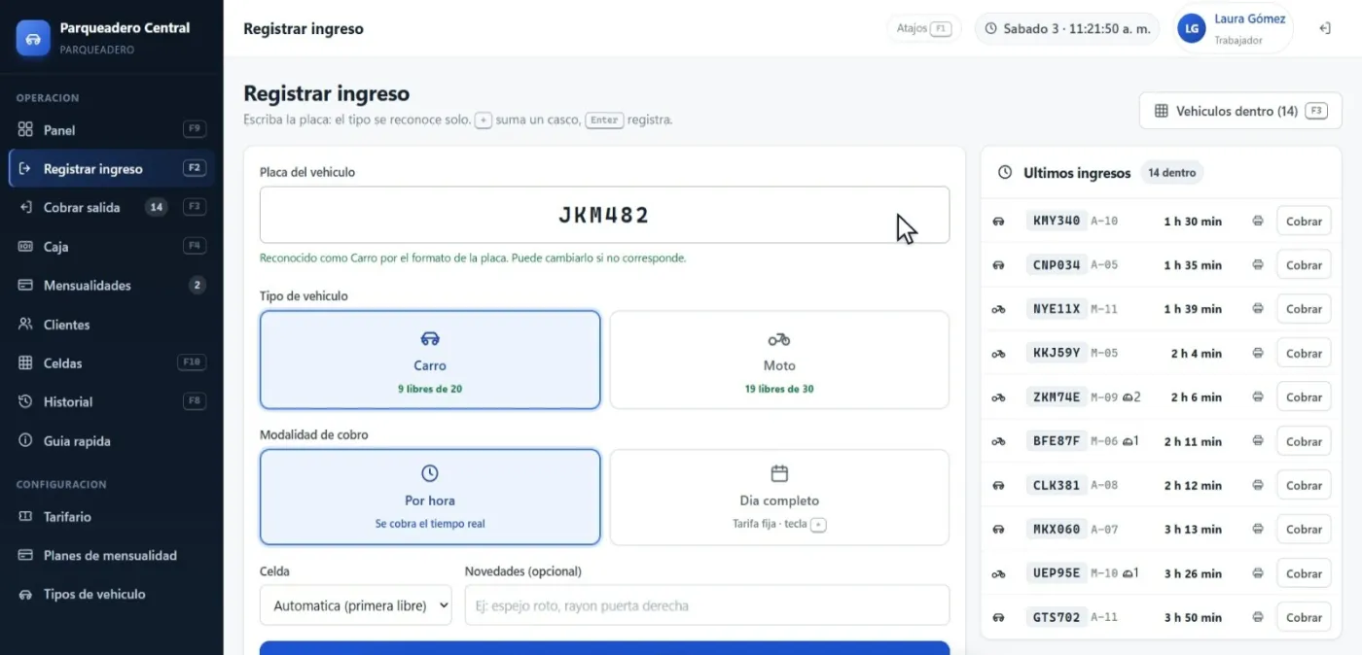Select Moto vehicle type
Screen dimensions: 1362x655
(779, 360)
